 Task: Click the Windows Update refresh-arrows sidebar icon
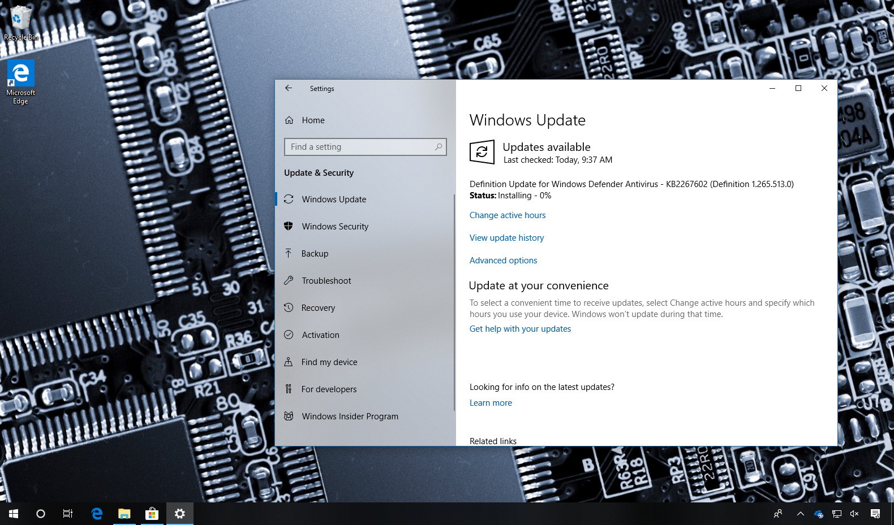[289, 199]
